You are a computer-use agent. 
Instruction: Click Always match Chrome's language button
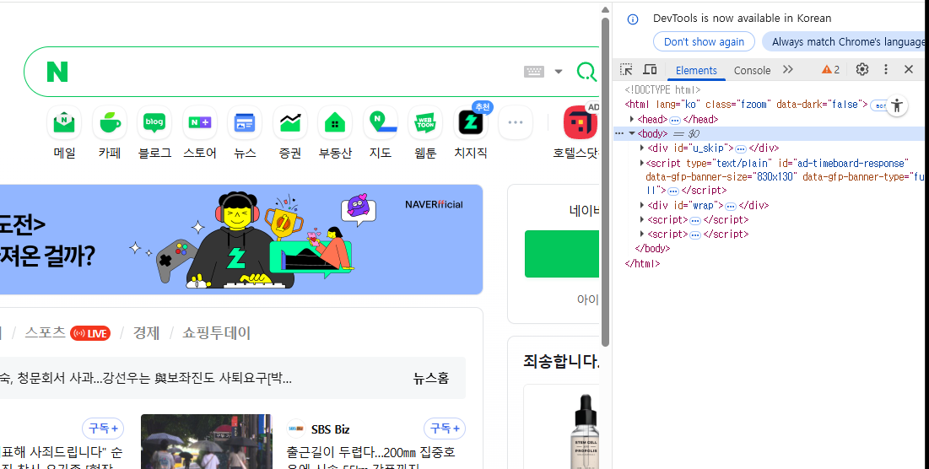(845, 41)
